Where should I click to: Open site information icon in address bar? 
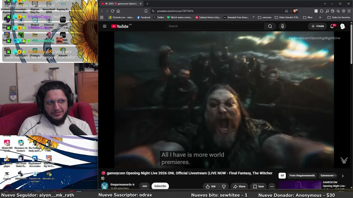click(x=153, y=11)
